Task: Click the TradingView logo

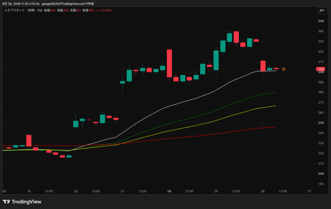Action: [22, 202]
